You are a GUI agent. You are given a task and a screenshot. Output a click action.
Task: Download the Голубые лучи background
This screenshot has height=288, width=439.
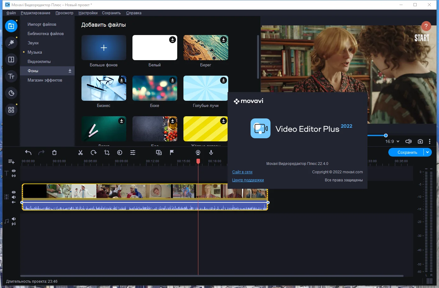coord(224,80)
